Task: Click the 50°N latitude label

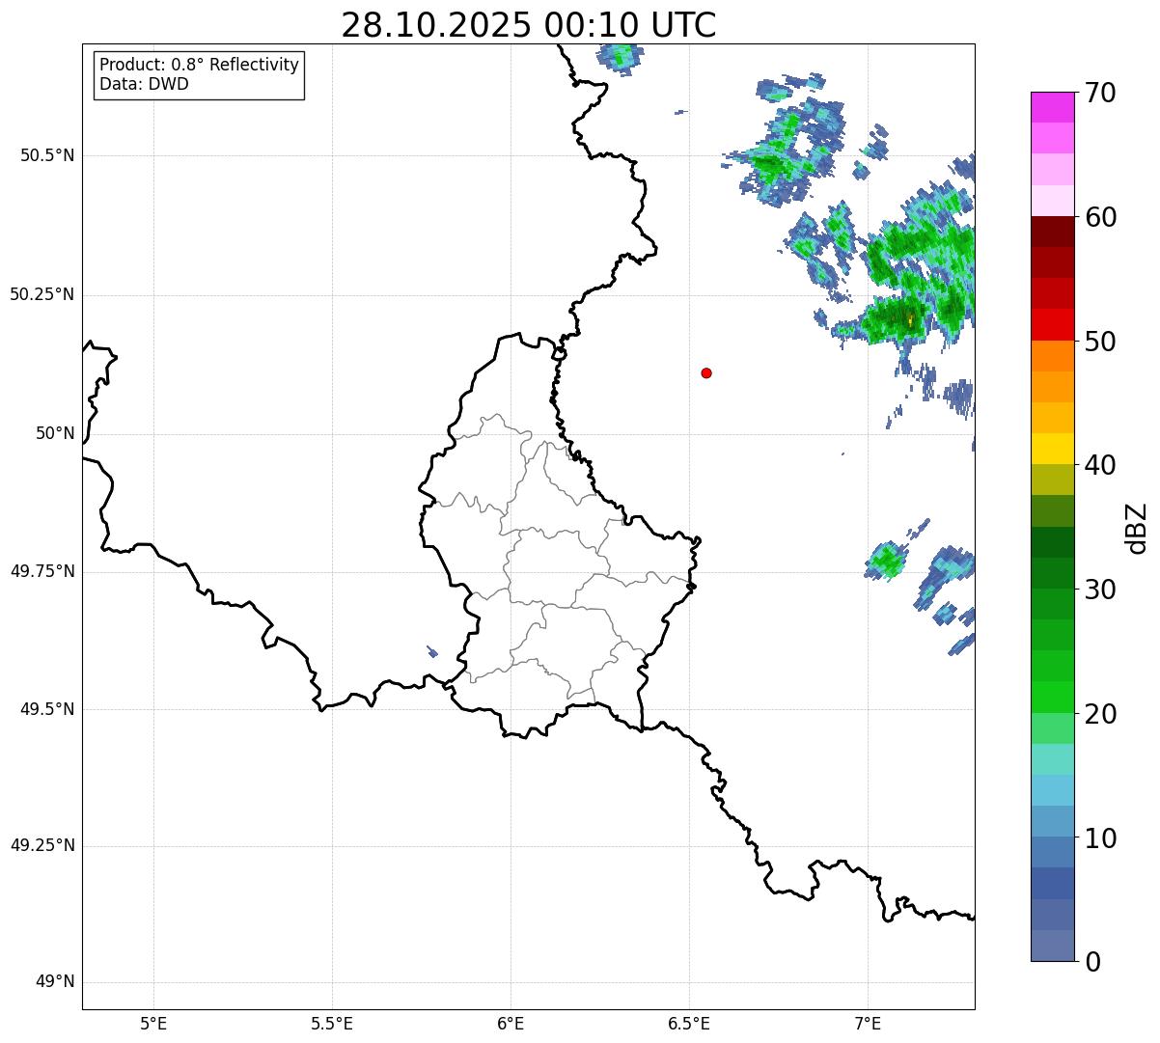Action: 55,433
